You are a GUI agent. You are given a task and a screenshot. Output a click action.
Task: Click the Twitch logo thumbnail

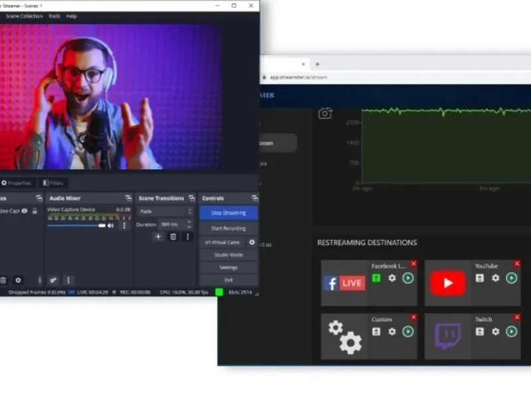tap(447, 336)
